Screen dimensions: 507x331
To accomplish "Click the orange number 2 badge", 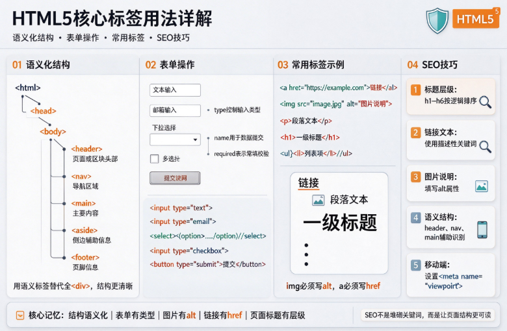I will click(x=415, y=132).
